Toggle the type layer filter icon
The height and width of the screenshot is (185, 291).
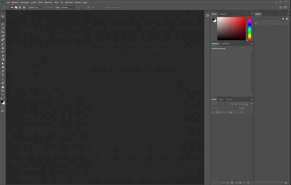click(240, 104)
